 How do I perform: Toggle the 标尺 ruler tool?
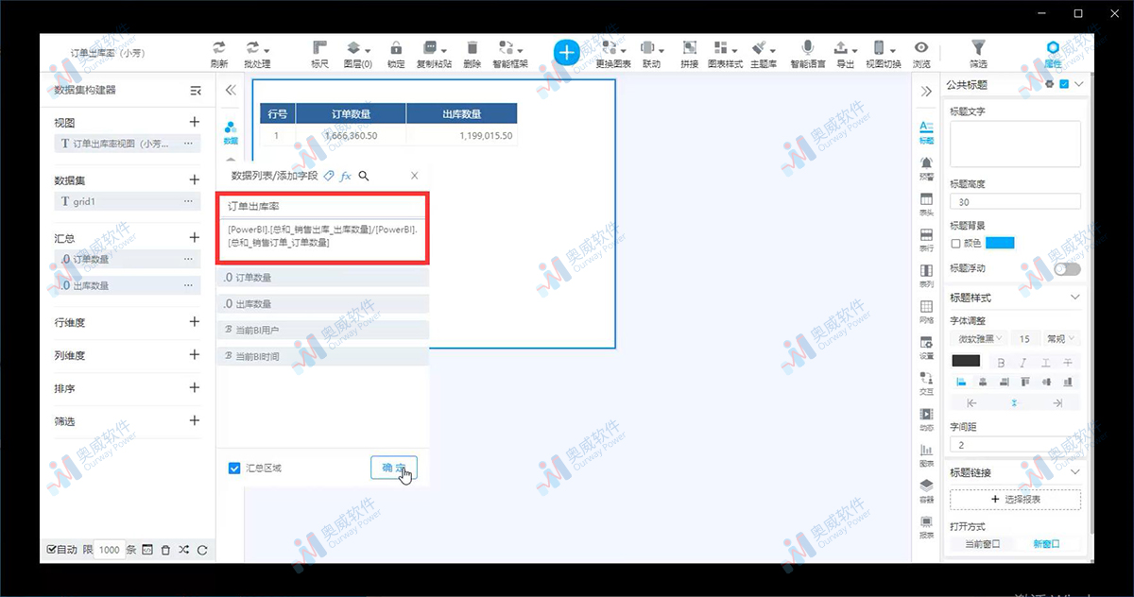(319, 53)
